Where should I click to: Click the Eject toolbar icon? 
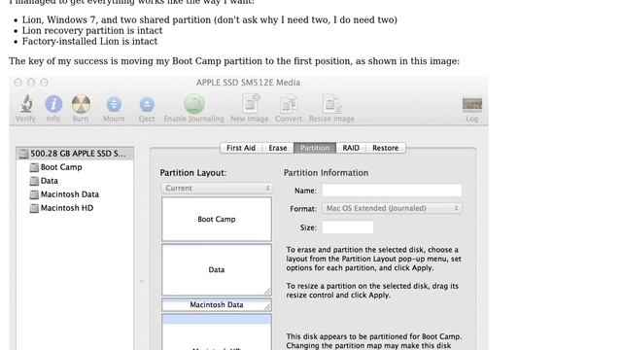click(x=147, y=105)
